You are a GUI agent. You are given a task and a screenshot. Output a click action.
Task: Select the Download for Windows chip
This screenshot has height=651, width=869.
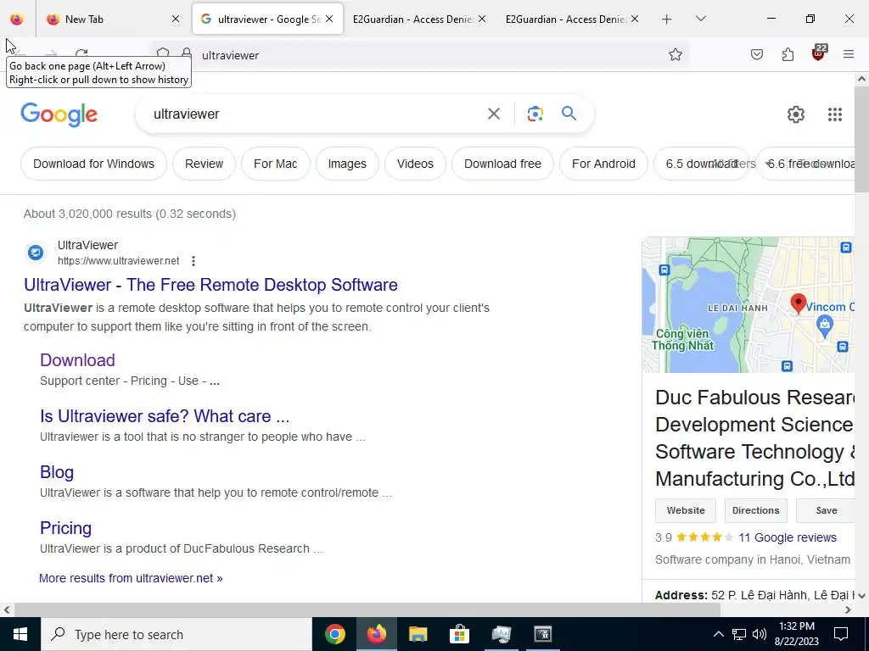(x=93, y=164)
